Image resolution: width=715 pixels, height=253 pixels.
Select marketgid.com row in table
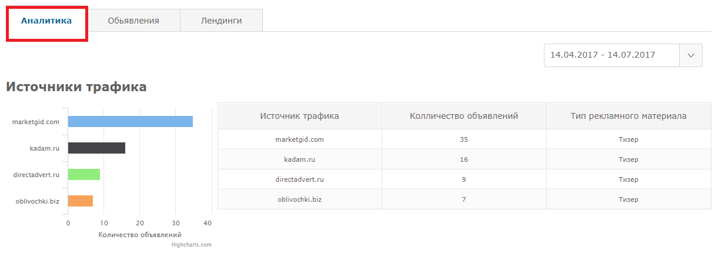[x=465, y=139]
